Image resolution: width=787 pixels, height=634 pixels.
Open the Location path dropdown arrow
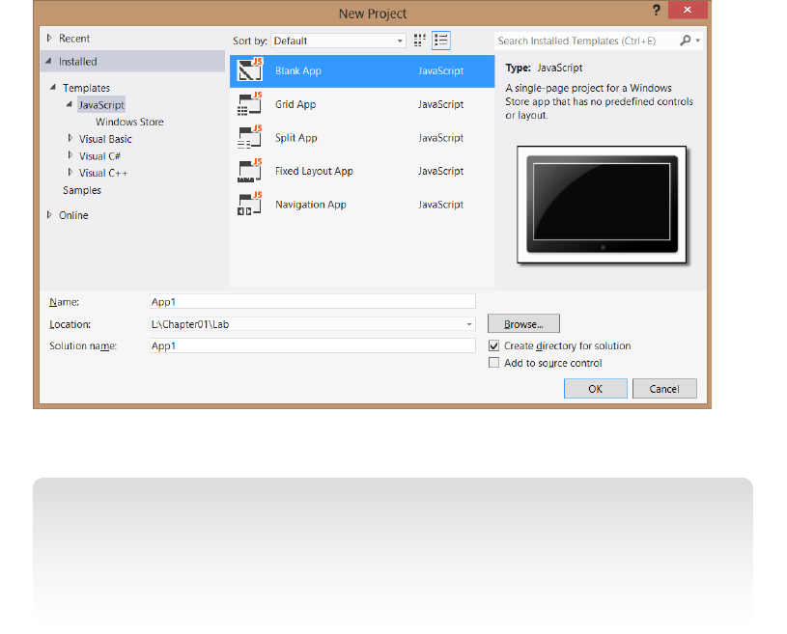coord(468,324)
